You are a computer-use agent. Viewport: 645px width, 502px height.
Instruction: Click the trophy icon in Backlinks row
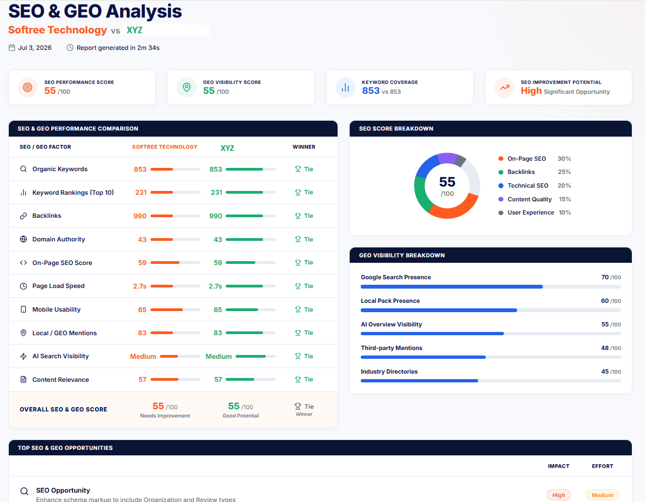(298, 216)
